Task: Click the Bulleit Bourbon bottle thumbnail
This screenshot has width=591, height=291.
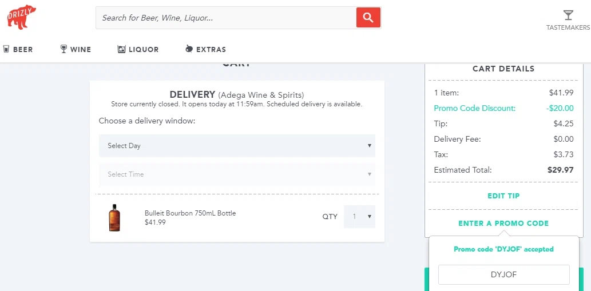Action: (114, 218)
